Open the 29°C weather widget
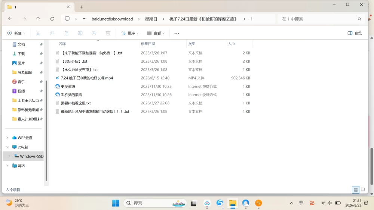Screen dimensions: 374x210 point(17,203)
